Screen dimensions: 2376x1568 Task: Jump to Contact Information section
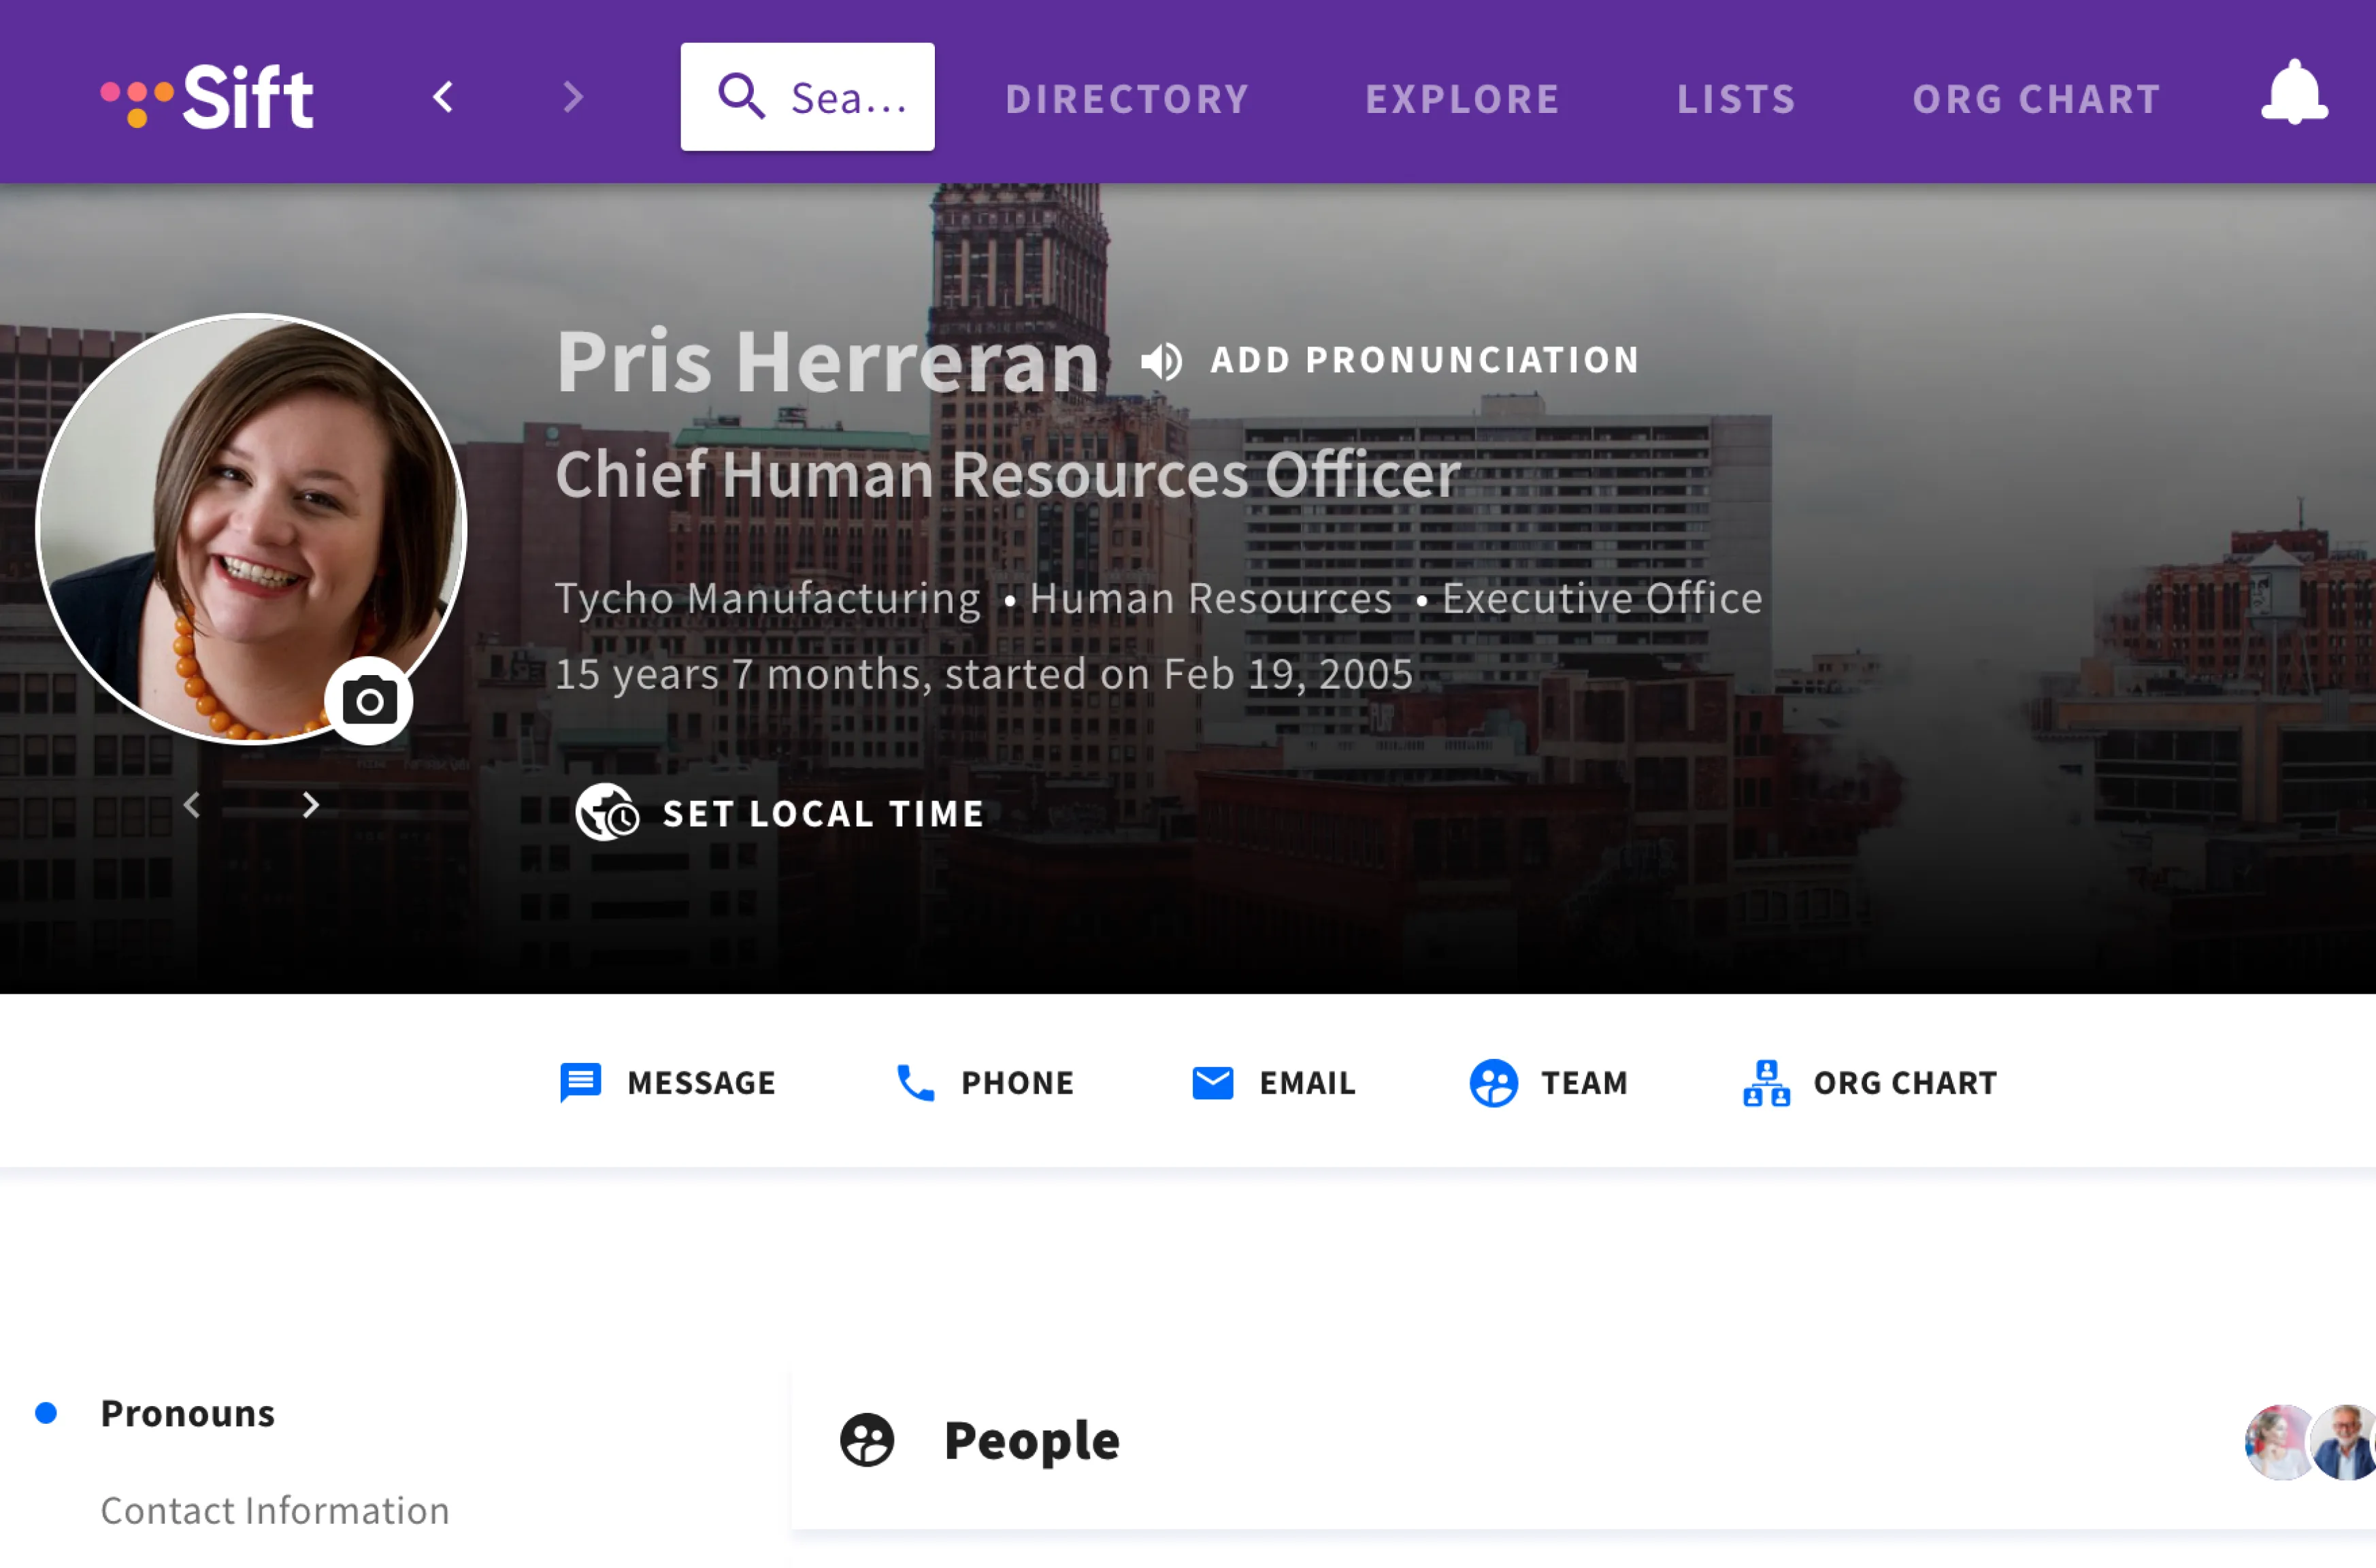pos(275,1510)
